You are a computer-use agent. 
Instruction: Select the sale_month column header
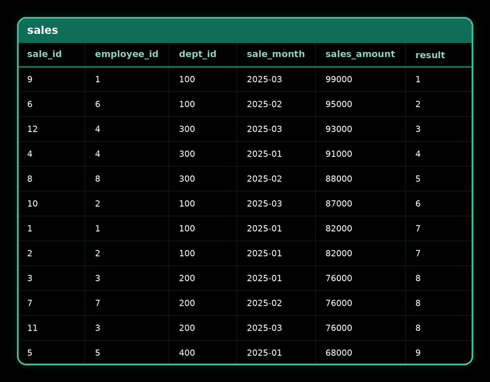pos(276,54)
